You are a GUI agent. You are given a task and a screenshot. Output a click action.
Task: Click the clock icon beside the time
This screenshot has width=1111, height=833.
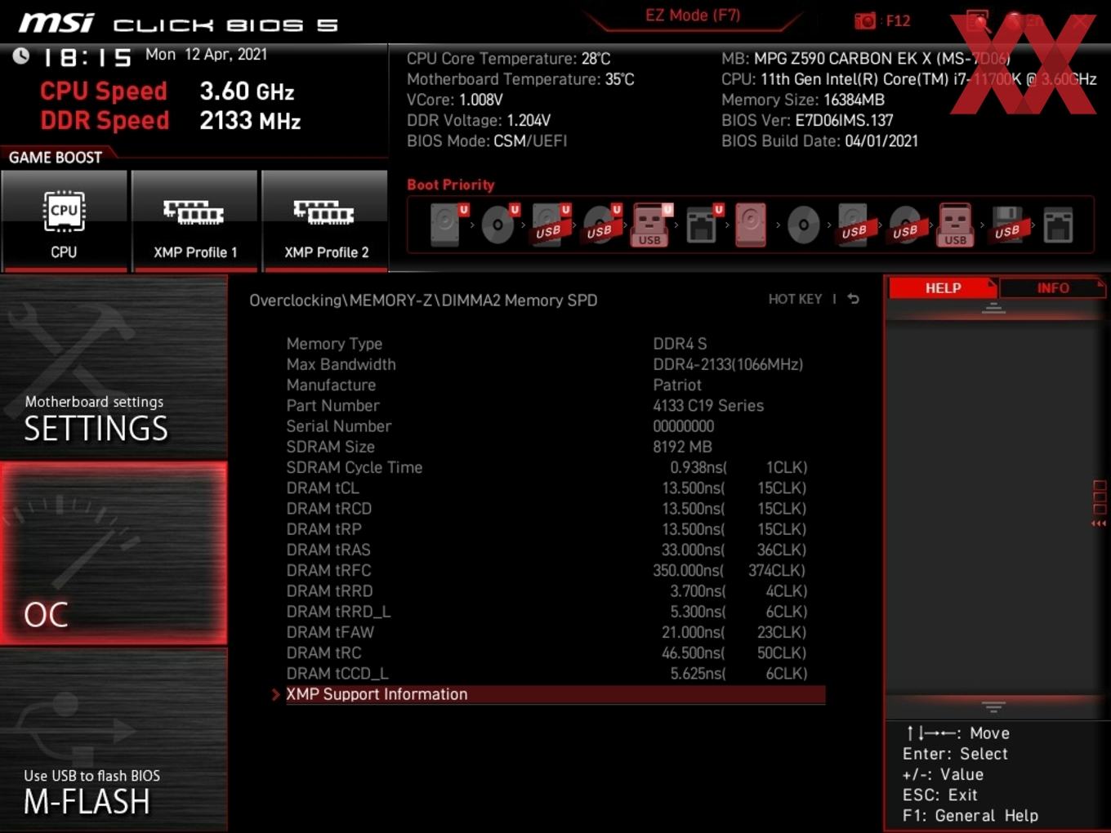pyautogui.click(x=20, y=56)
